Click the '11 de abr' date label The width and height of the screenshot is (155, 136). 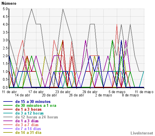click(9, 92)
